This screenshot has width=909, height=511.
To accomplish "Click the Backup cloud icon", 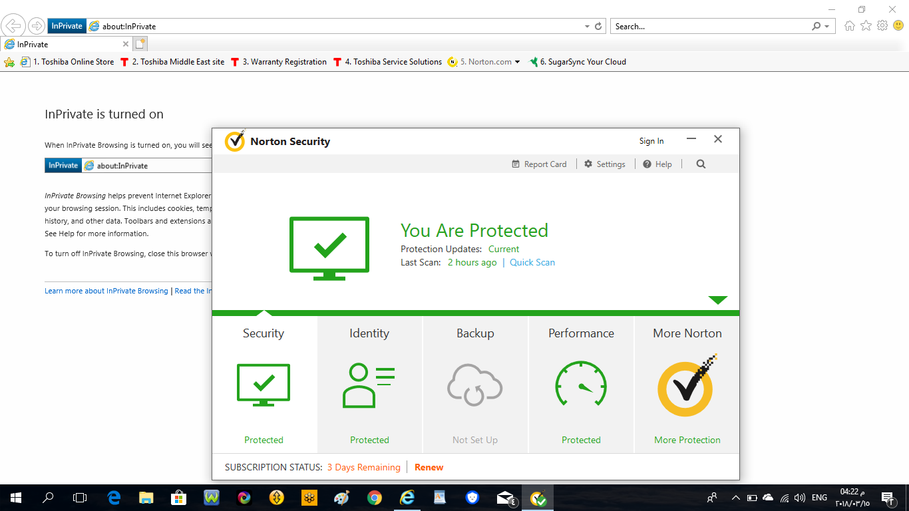I will point(475,385).
